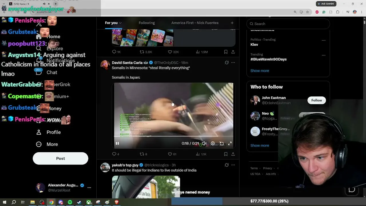View the 1.9M views analytics icon
This screenshot has height=206, width=366.
[x=198, y=52]
